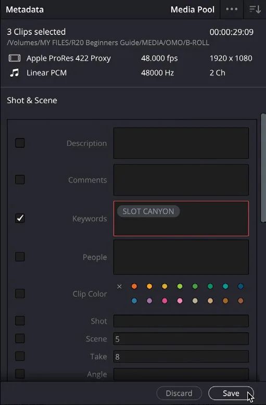Viewport: 266px width, 405px height.
Task: Discard the metadata changes
Action: (179, 393)
